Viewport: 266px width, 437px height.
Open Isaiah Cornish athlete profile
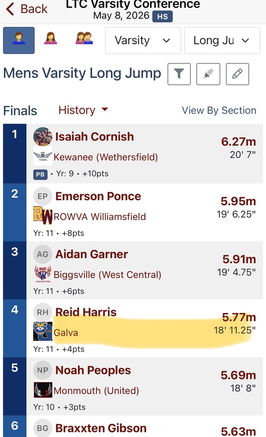click(x=94, y=137)
